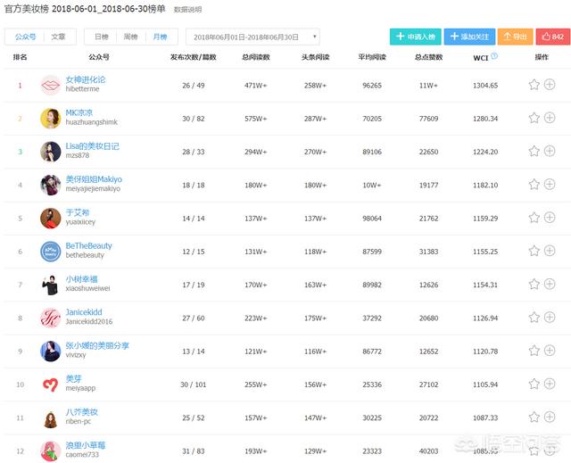
Task: Open the 女神进化论 account link
Action: [86, 79]
